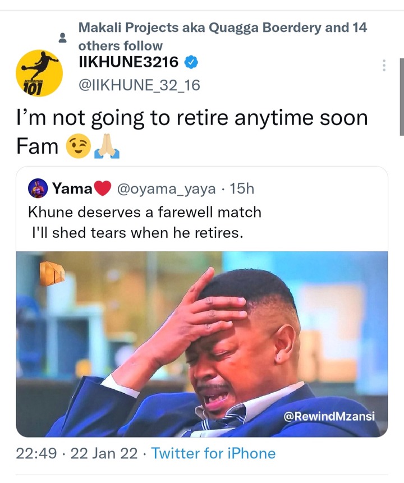Click the page scrollbar on right edge
The image size is (404, 483).
[402, 96]
